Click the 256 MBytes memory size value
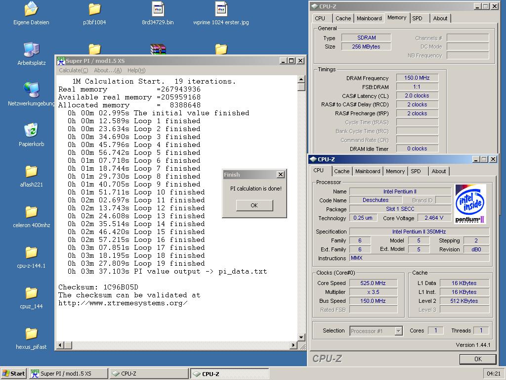506x380 pixels. pos(366,47)
